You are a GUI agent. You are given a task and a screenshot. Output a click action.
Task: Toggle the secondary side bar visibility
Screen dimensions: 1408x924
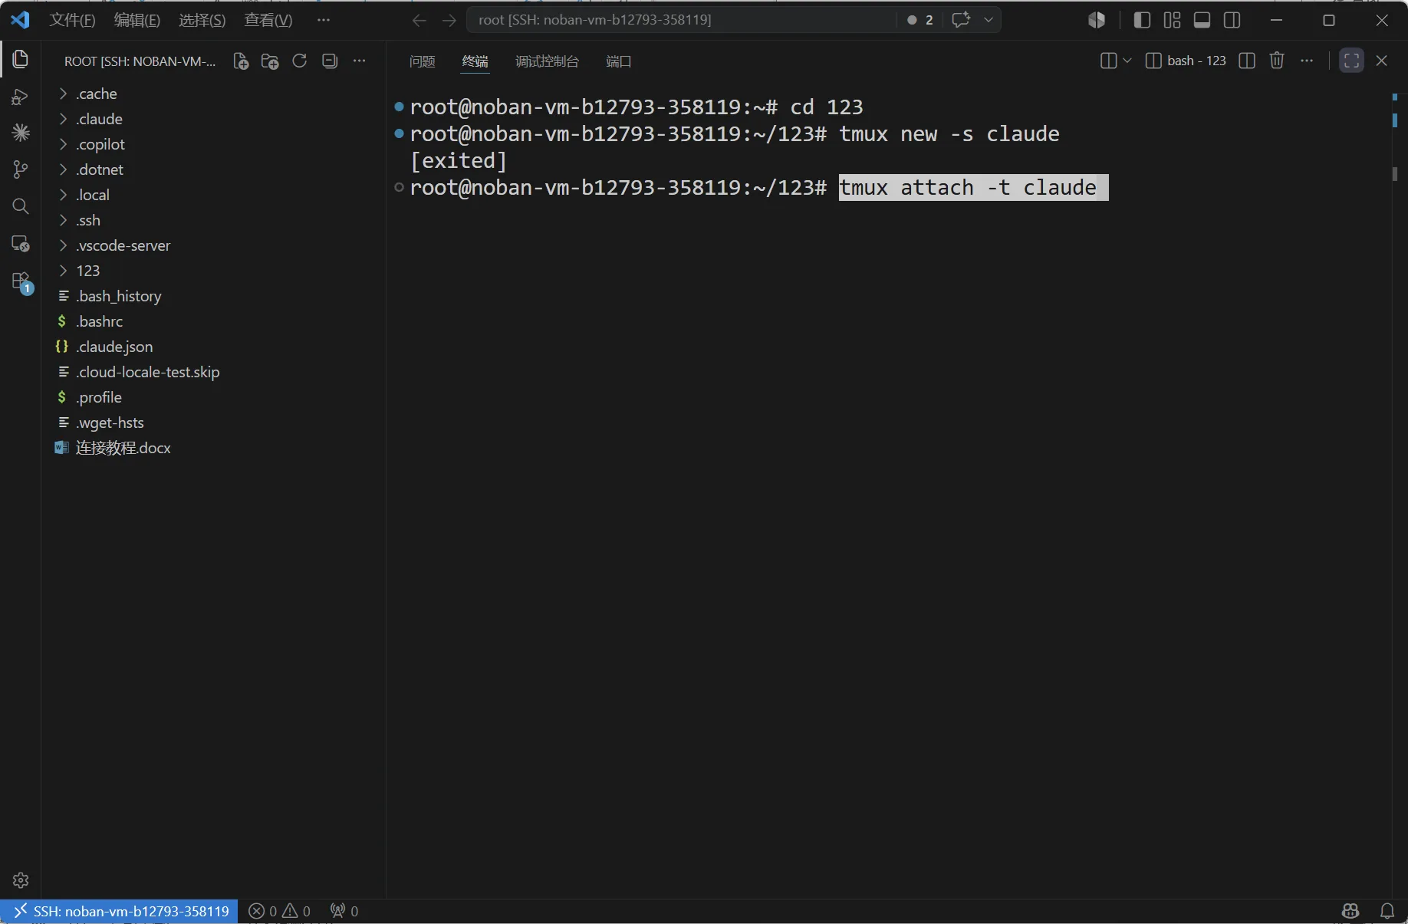pyautogui.click(x=1232, y=20)
